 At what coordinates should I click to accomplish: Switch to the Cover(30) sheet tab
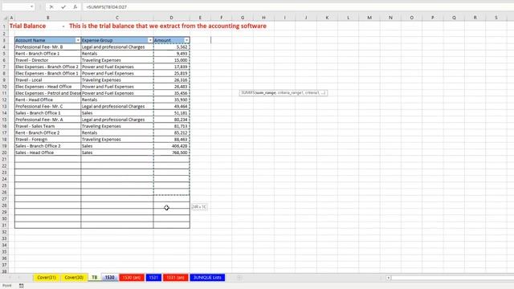pyautogui.click(x=74, y=278)
